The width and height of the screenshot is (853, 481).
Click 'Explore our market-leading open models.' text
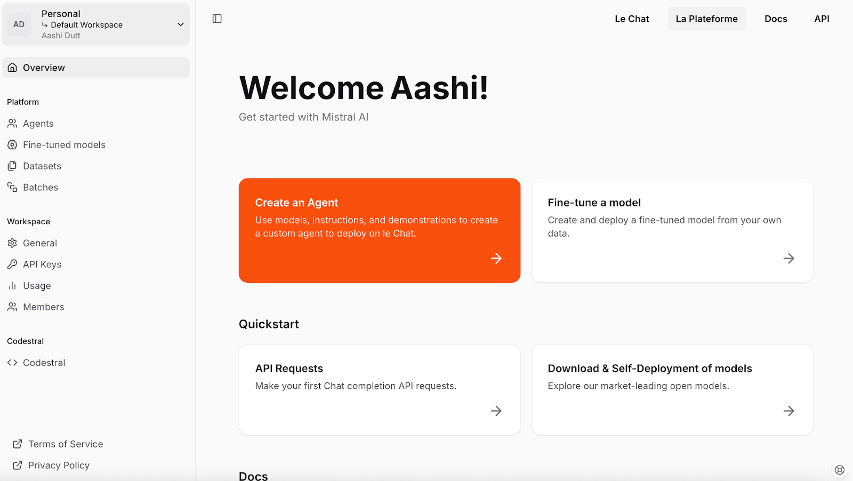638,386
